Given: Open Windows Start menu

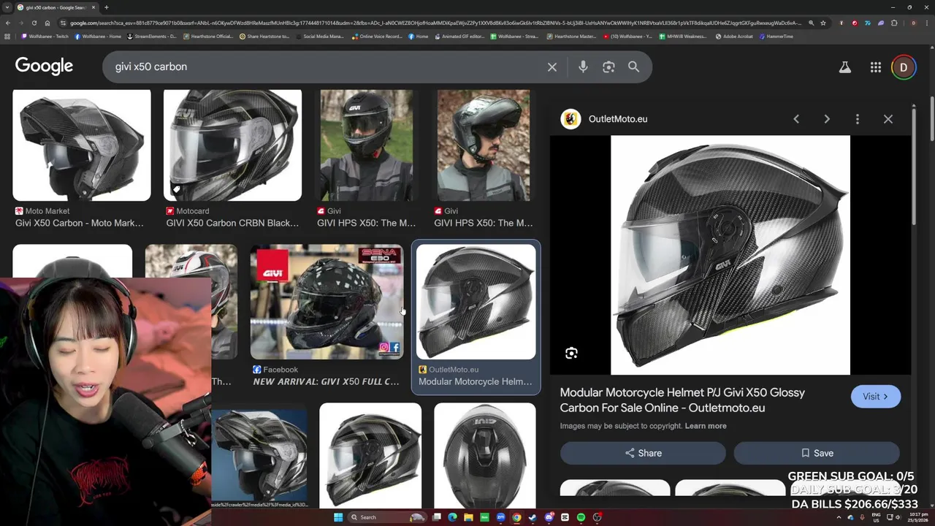Looking at the screenshot, I should (337, 517).
